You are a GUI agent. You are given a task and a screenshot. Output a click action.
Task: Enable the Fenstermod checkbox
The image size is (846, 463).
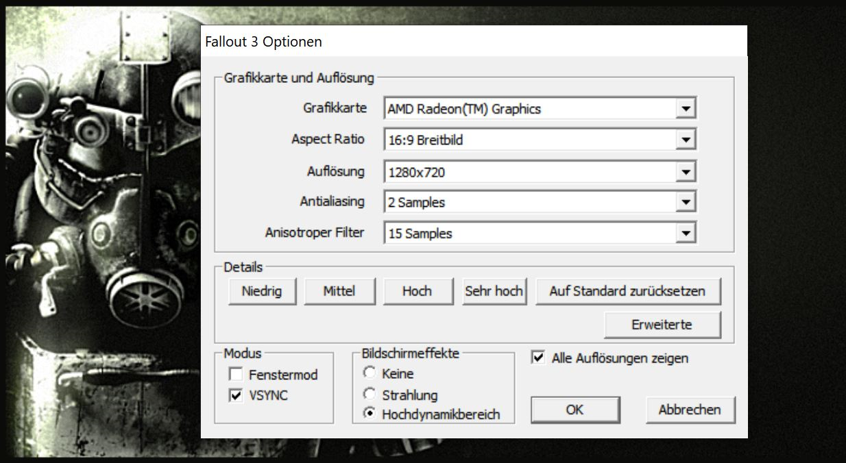coord(236,375)
